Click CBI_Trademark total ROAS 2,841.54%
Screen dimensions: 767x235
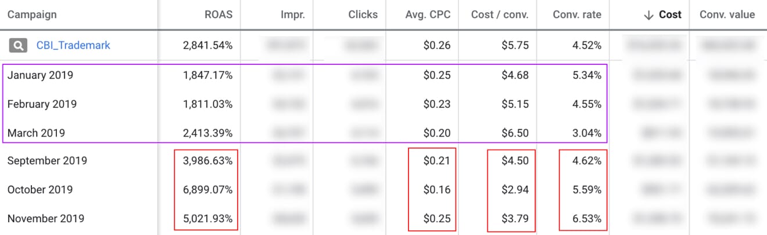tap(207, 45)
